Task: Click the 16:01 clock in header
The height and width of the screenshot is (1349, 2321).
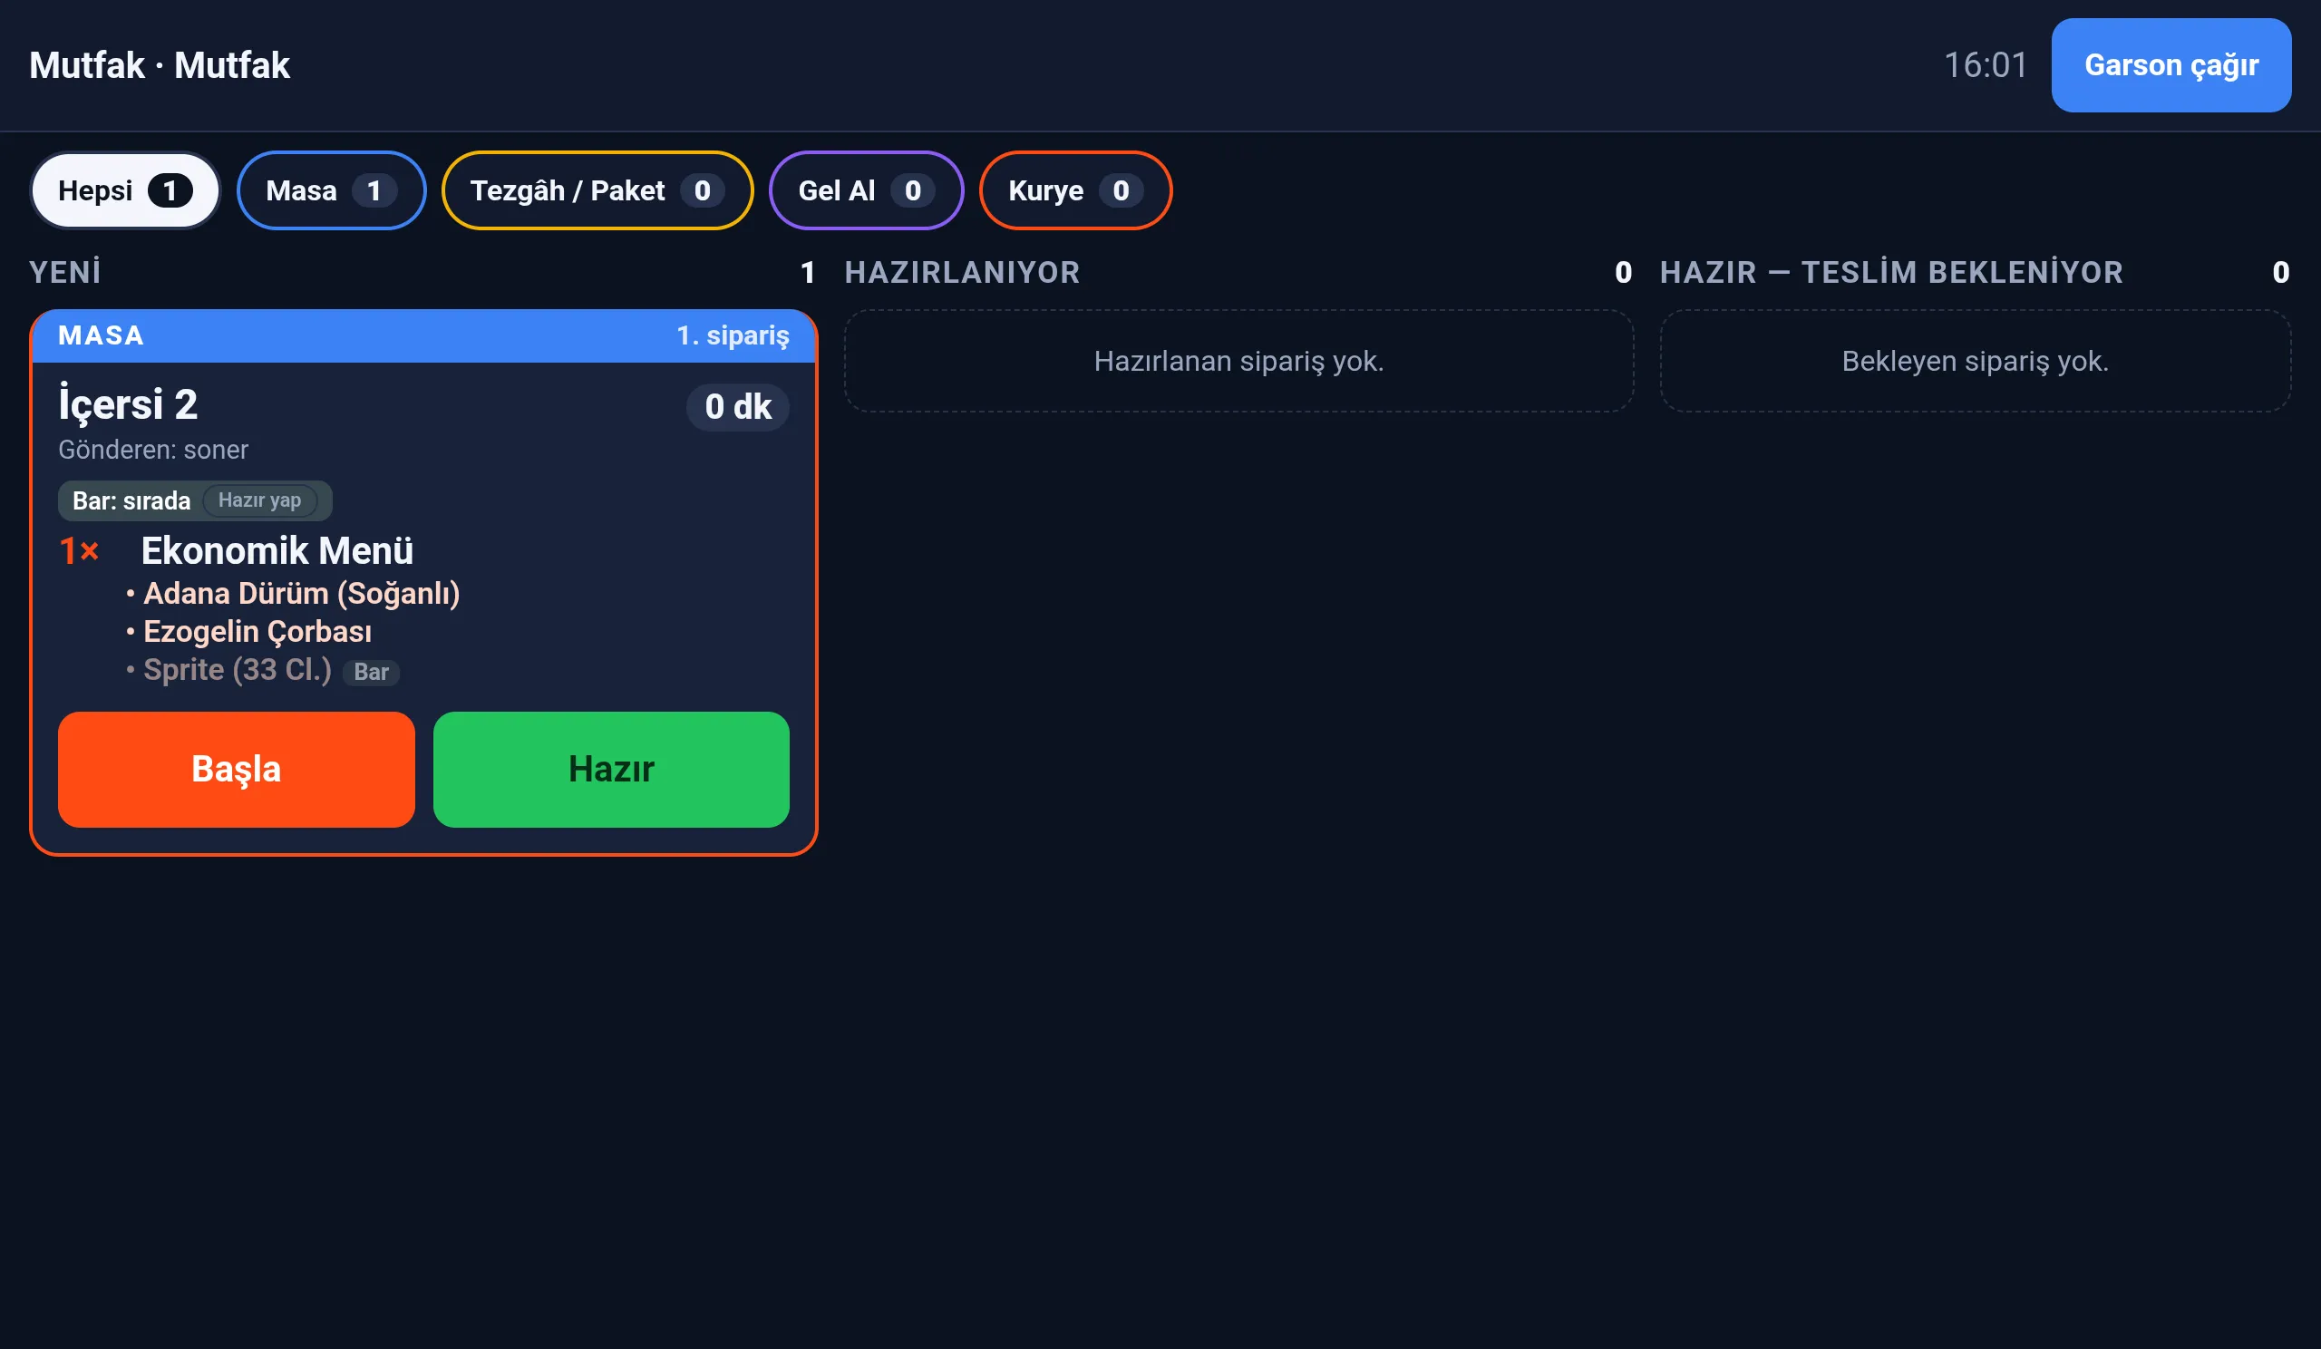Action: (x=1986, y=65)
